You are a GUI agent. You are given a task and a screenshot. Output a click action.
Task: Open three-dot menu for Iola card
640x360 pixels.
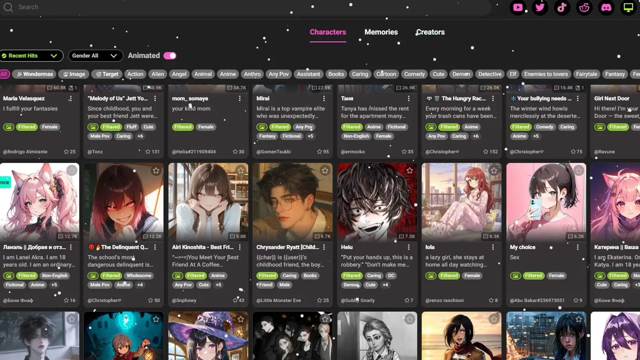coord(493,247)
